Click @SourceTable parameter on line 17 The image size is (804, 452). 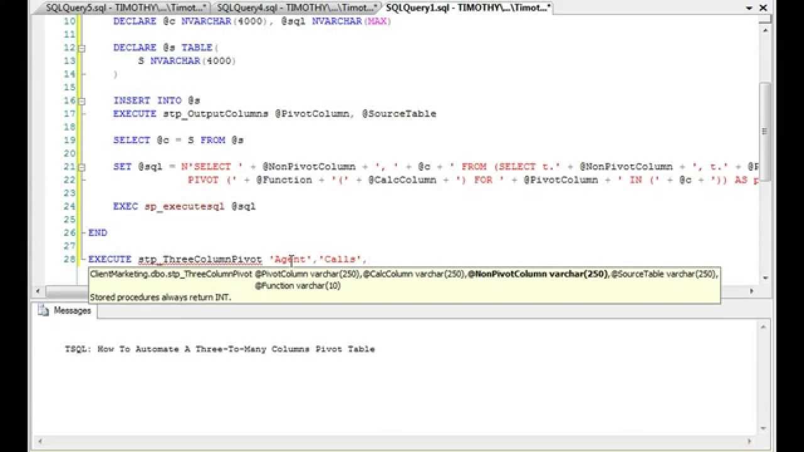click(x=399, y=114)
